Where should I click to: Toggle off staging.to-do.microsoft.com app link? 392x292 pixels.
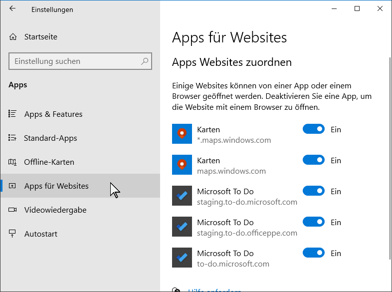[314, 191]
